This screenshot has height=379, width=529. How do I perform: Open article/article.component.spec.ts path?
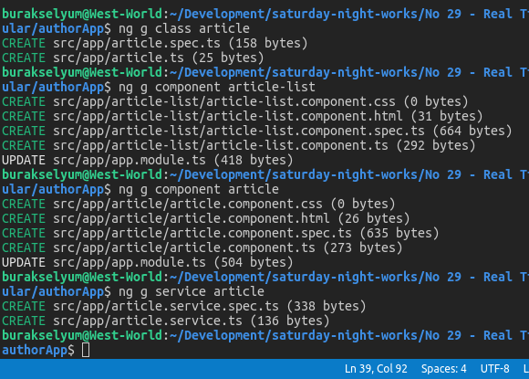tap(202, 233)
